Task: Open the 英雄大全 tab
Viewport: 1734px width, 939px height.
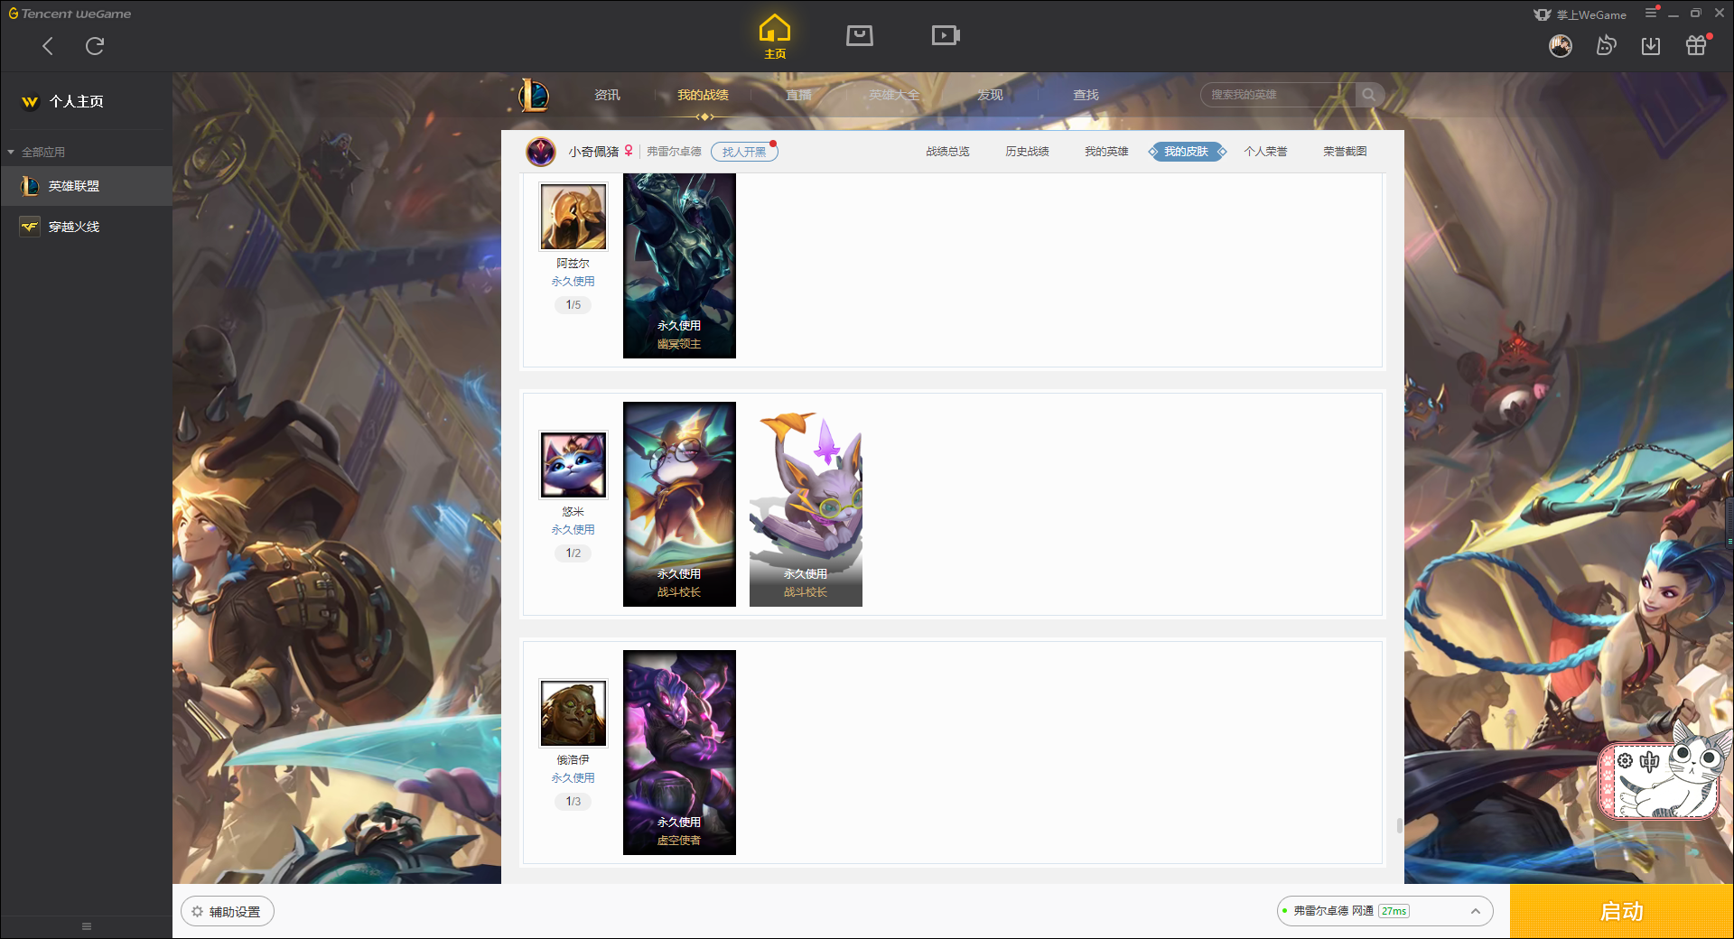Action: pos(894,95)
